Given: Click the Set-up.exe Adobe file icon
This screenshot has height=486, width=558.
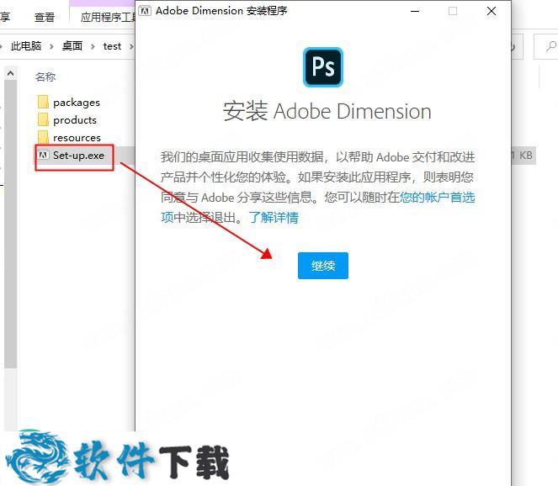Looking at the screenshot, I should point(44,156).
